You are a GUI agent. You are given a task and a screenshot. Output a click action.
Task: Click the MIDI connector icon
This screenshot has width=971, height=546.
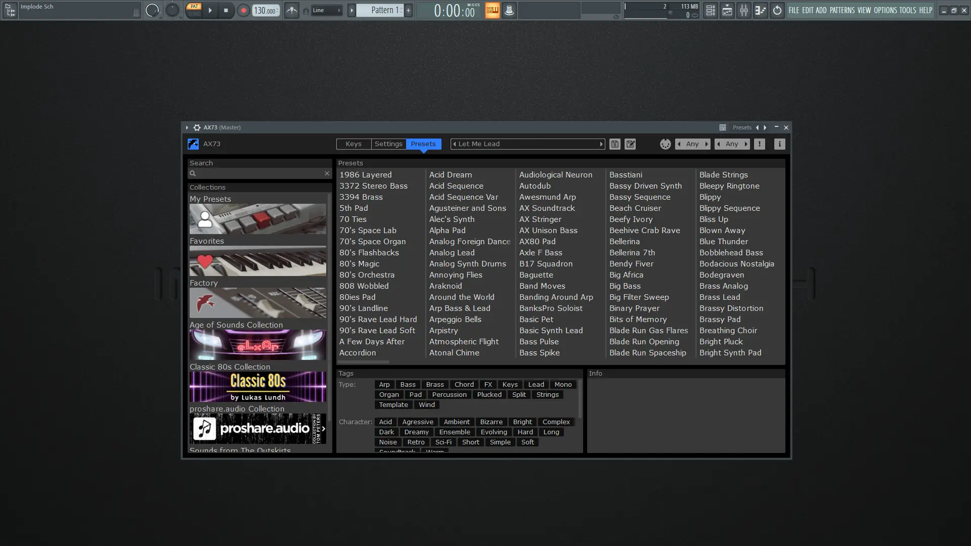665,144
